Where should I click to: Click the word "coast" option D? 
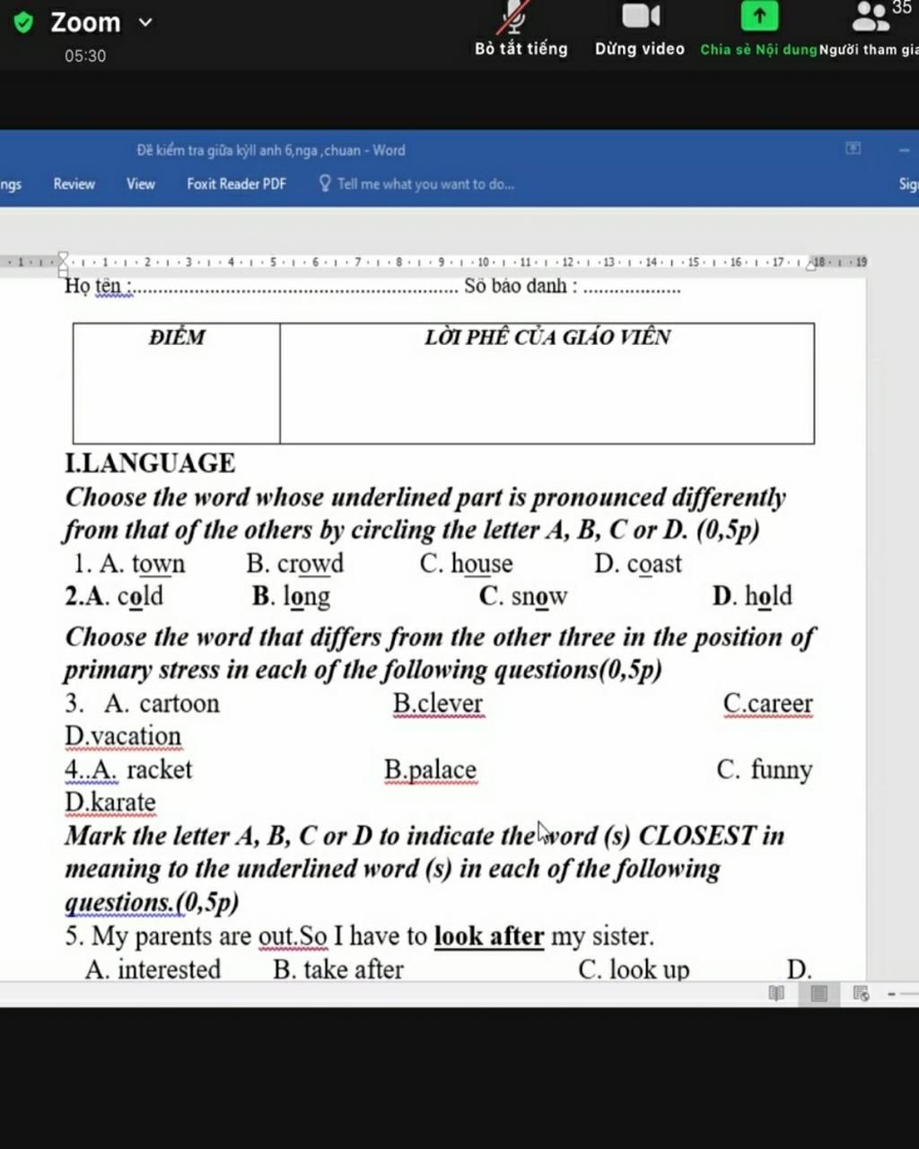pyautogui.click(x=654, y=564)
